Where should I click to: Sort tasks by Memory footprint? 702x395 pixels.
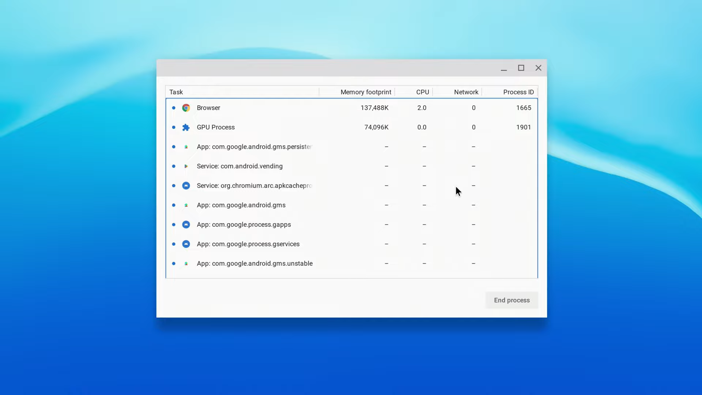[x=366, y=92]
